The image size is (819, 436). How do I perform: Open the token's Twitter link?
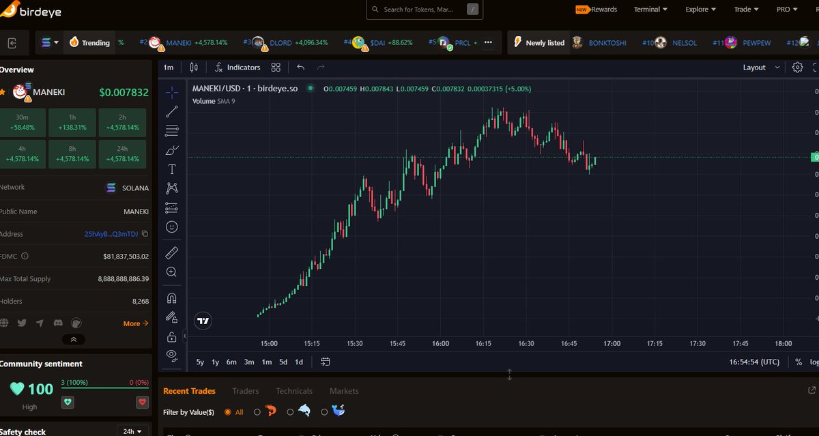tap(22, 323)
